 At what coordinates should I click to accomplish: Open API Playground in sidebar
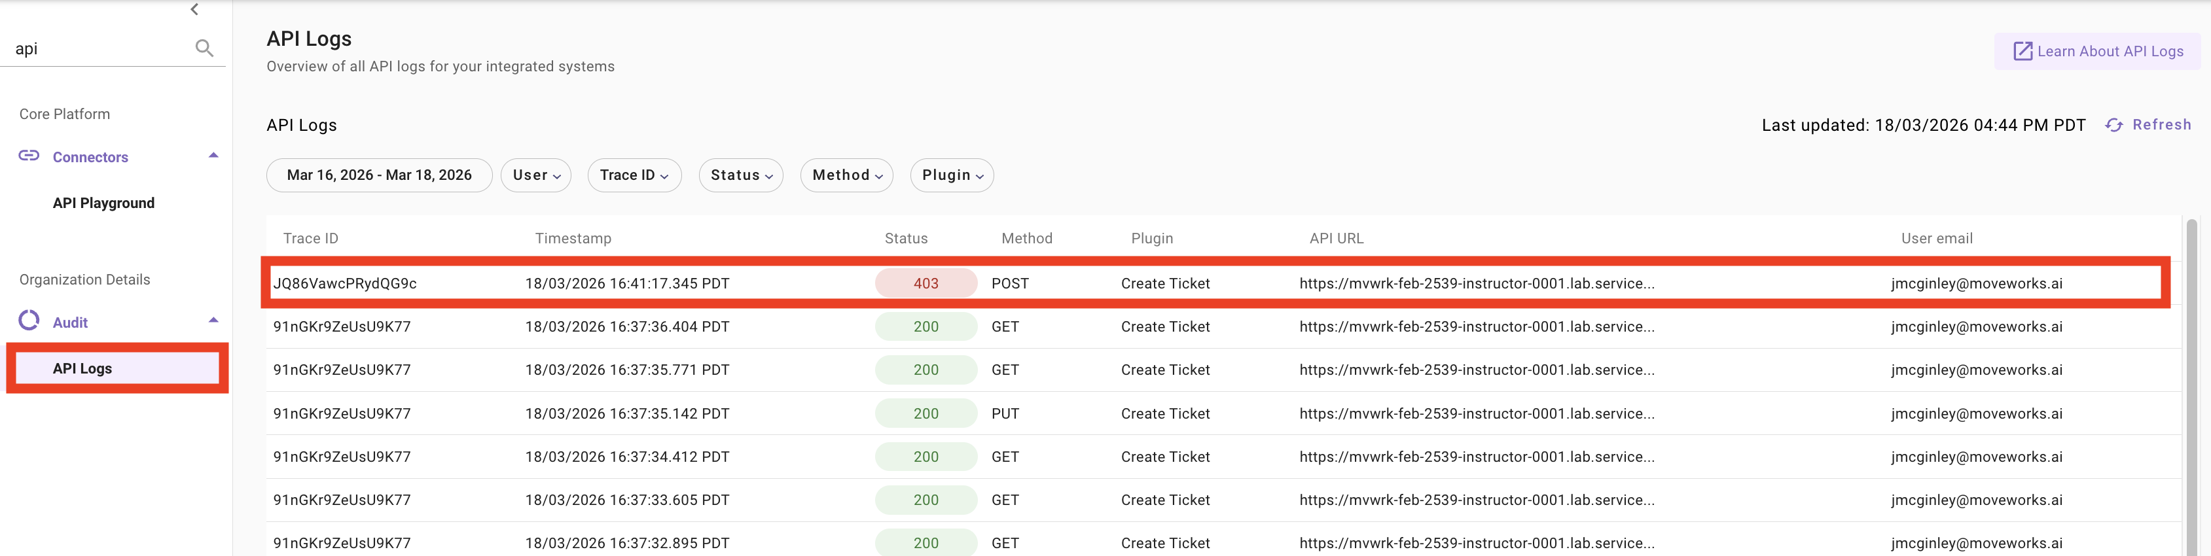[104, 203]
